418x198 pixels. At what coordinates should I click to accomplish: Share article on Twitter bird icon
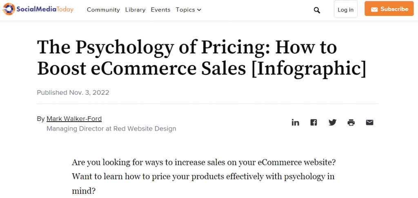332,122
